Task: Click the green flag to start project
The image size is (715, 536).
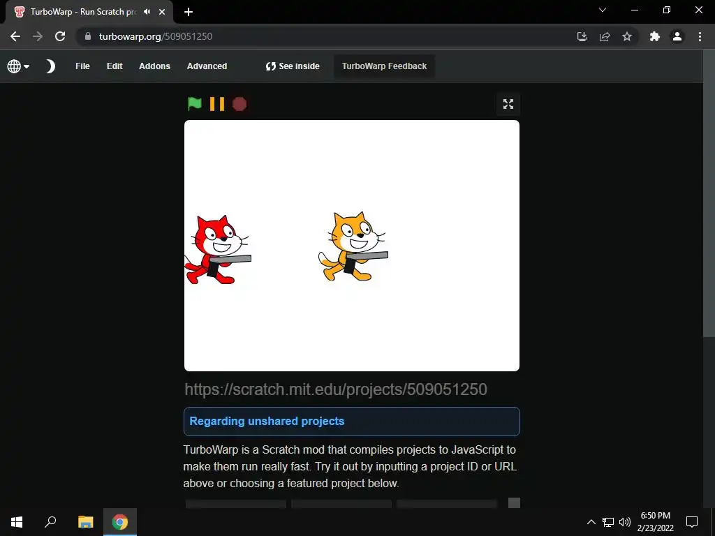Action: tap(195, 104)
